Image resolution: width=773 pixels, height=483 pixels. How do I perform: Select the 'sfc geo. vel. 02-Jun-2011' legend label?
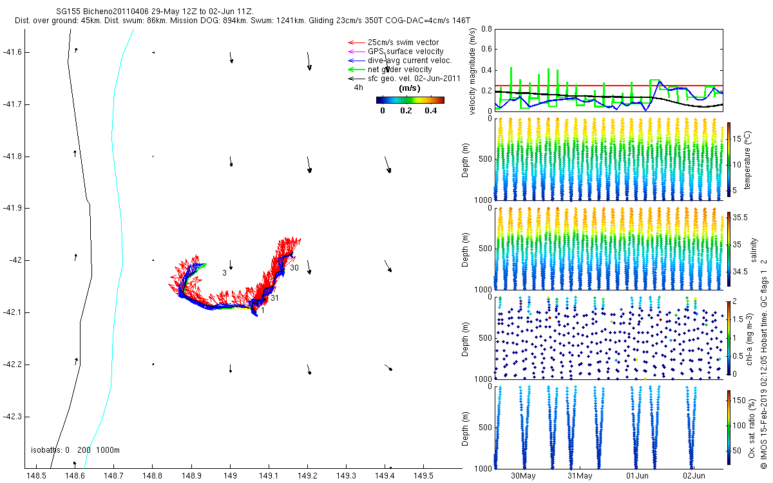pos(414,78)
